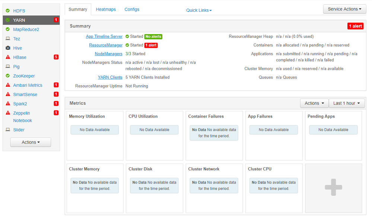Switch to the Configs tab
Image resolution: width=372 pixels, height=224 pixels.
click(x=132, y=9)
